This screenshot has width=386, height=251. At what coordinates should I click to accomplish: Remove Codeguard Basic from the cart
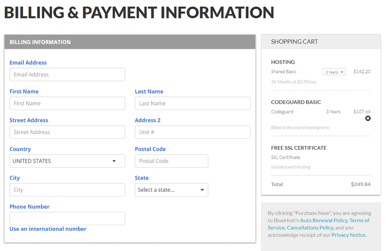pos(368,118)
